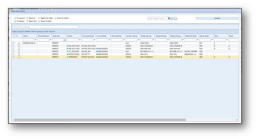Open the Vendor Name column filter dropdown
Viewport: 258px width, 140px height.
139,40
